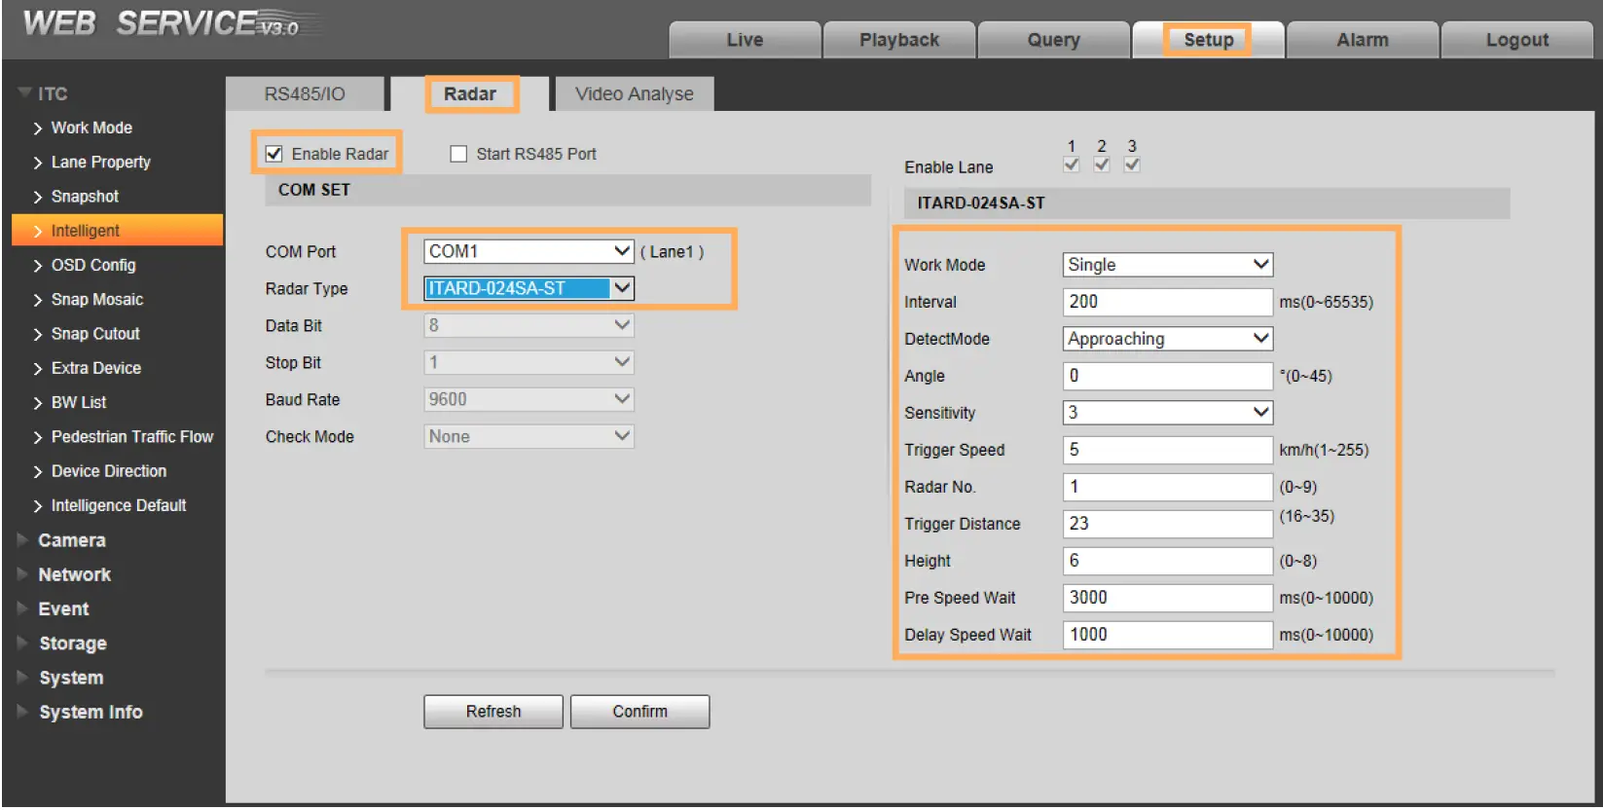Click the Trigger Distance input field
The image size is (1603, 810).
[x=1168, y=524]
